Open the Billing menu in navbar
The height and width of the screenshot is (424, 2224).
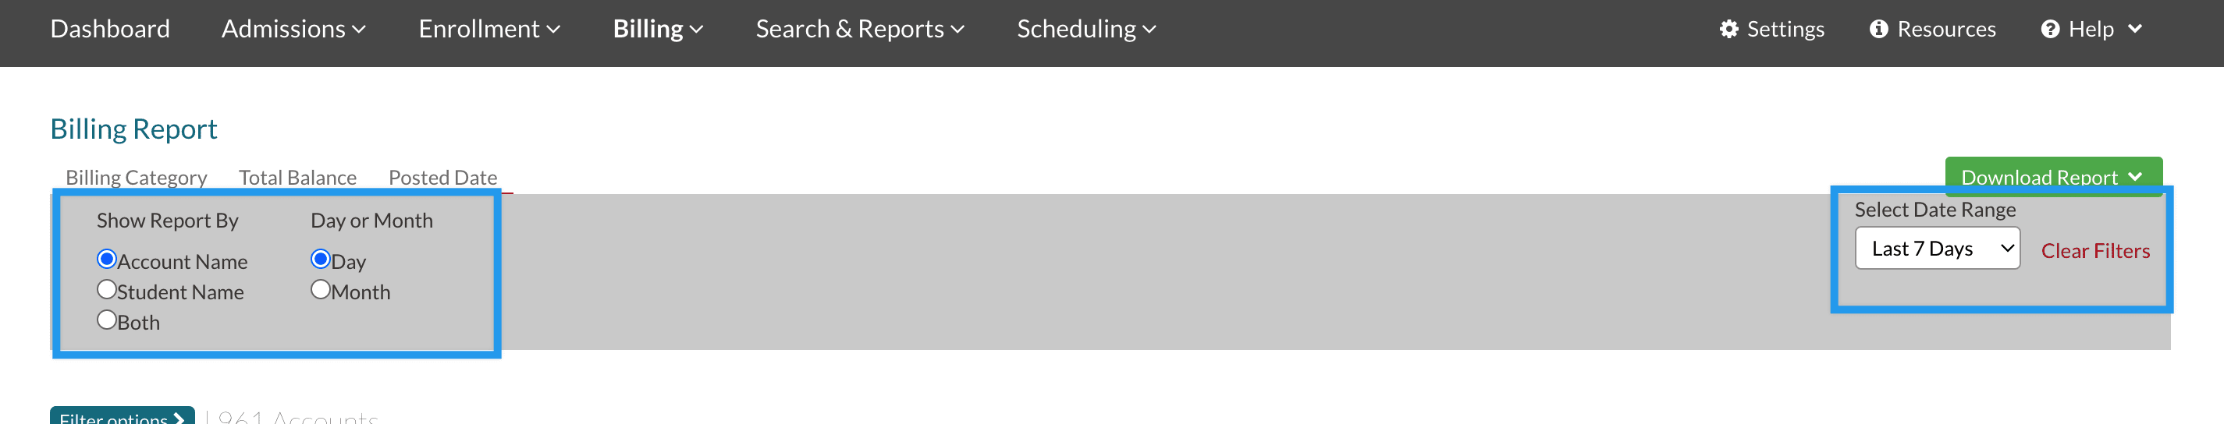pos(657,30)
